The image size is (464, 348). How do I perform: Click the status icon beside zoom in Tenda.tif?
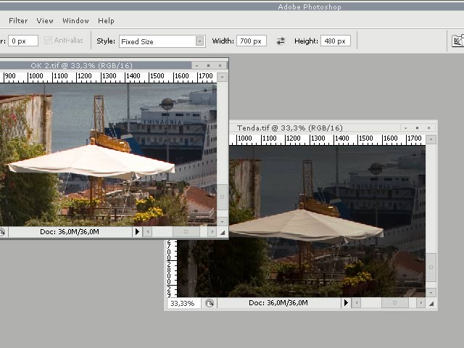pyautogui.click(x=210, y=303)
